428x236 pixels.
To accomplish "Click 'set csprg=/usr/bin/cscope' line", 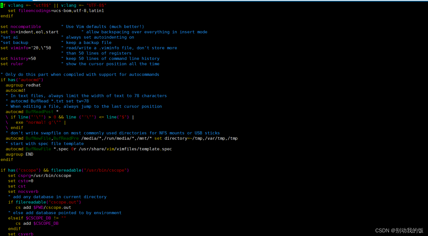I will click(x=40, y=176).
